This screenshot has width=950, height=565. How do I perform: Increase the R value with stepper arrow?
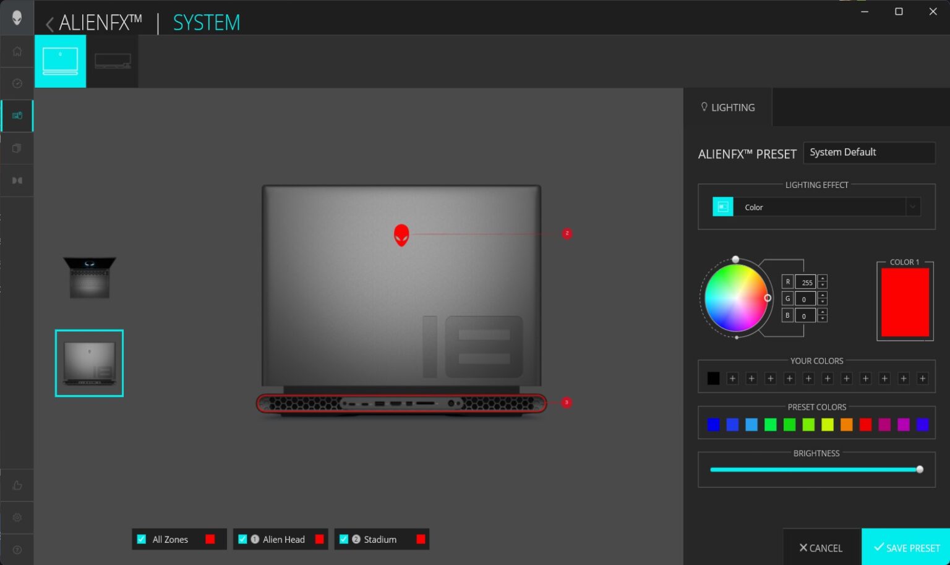(x=822, y=278)
